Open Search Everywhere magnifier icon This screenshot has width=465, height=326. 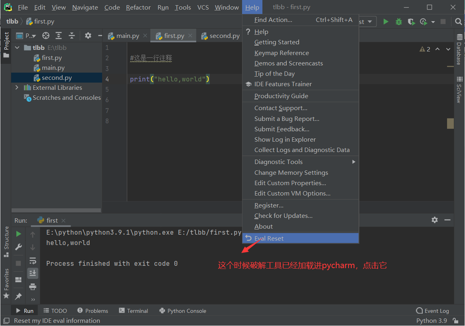tap(458, 22)
